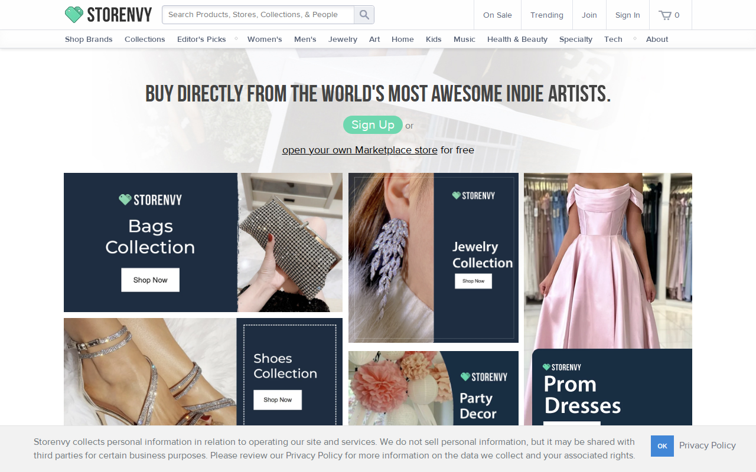Viewport: 756px width, 472px height.
Task: Open Editor's Picks category
Action: [x=201, y=39]
